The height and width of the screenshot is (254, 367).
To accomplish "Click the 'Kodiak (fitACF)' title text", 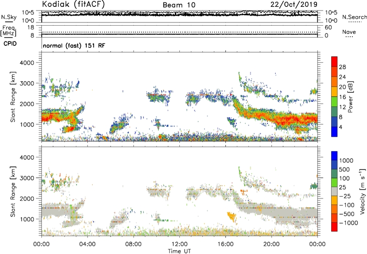I will point(73,4).
